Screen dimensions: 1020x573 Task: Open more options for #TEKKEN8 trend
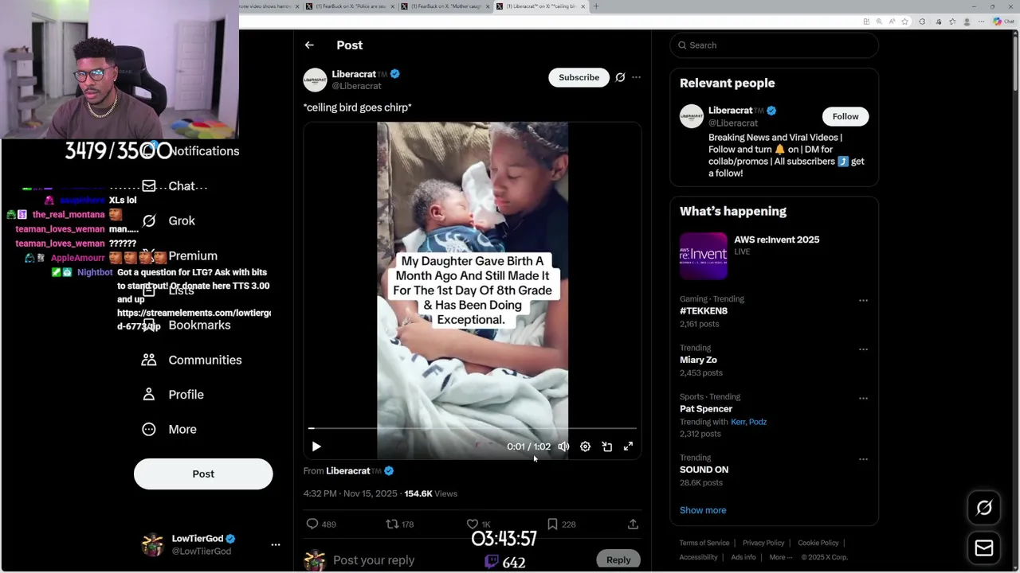click(863, 301)
